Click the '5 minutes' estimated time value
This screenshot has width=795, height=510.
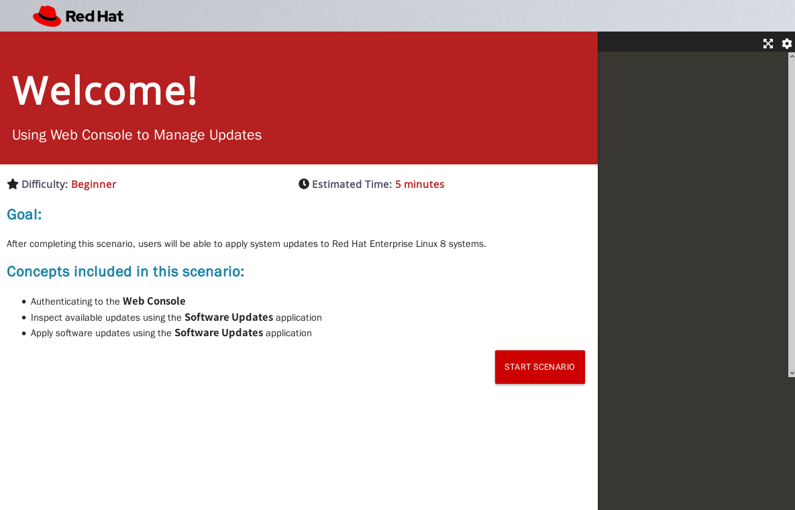point(420,184)
